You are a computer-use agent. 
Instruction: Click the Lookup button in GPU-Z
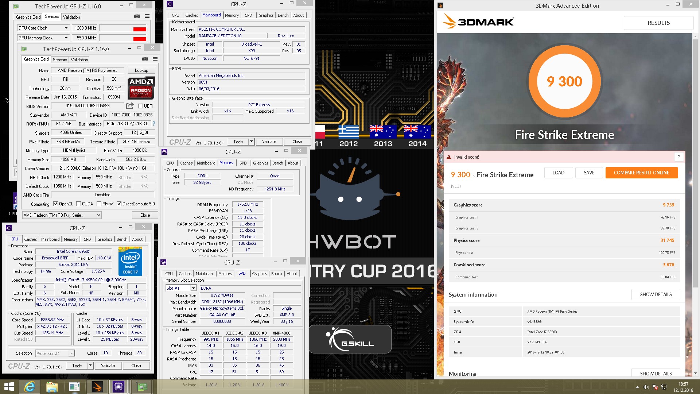coord(141,70)
